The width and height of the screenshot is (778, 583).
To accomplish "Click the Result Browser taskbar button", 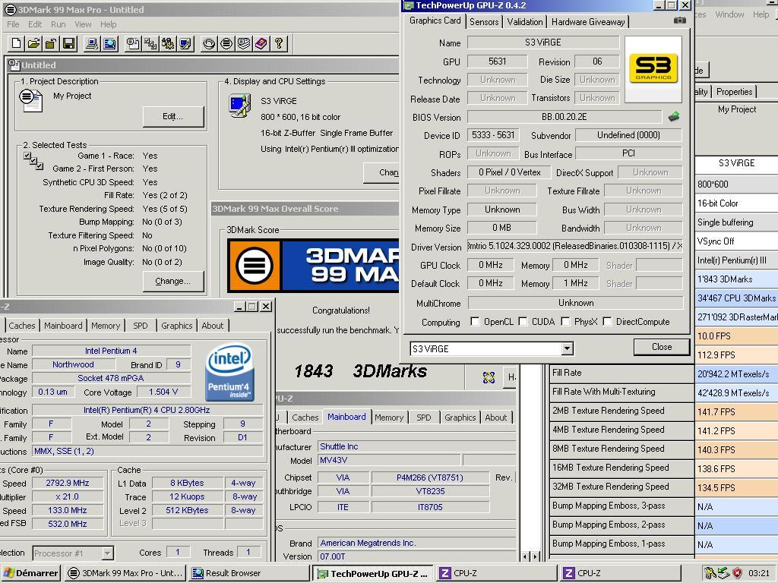I will coord(249,573).
